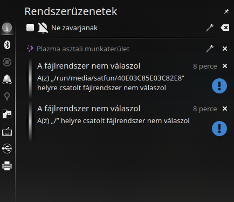This screenshot has height=202, width=234.
Task: Open the Bluetooth tray icon
Action: coord(7,45)
